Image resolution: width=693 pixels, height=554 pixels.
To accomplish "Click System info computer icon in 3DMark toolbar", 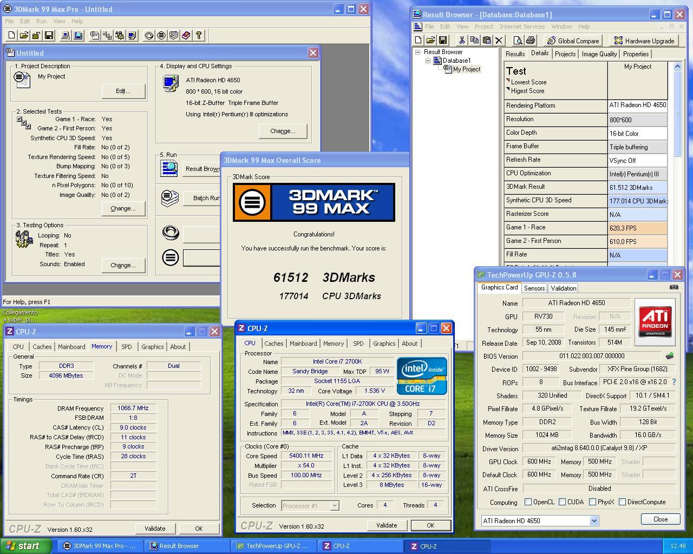I will pos(66,35).
